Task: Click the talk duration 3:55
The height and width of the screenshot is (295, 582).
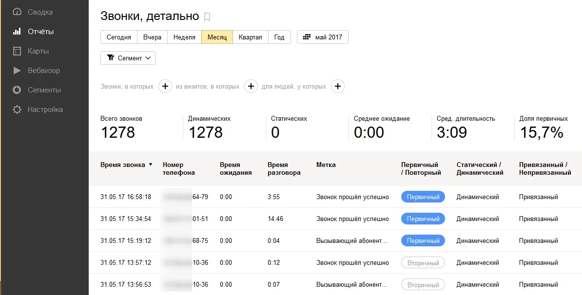Action: click(273, 197)
